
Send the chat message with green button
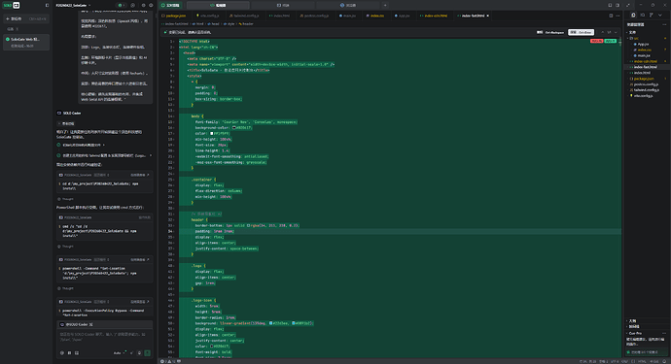147,353
